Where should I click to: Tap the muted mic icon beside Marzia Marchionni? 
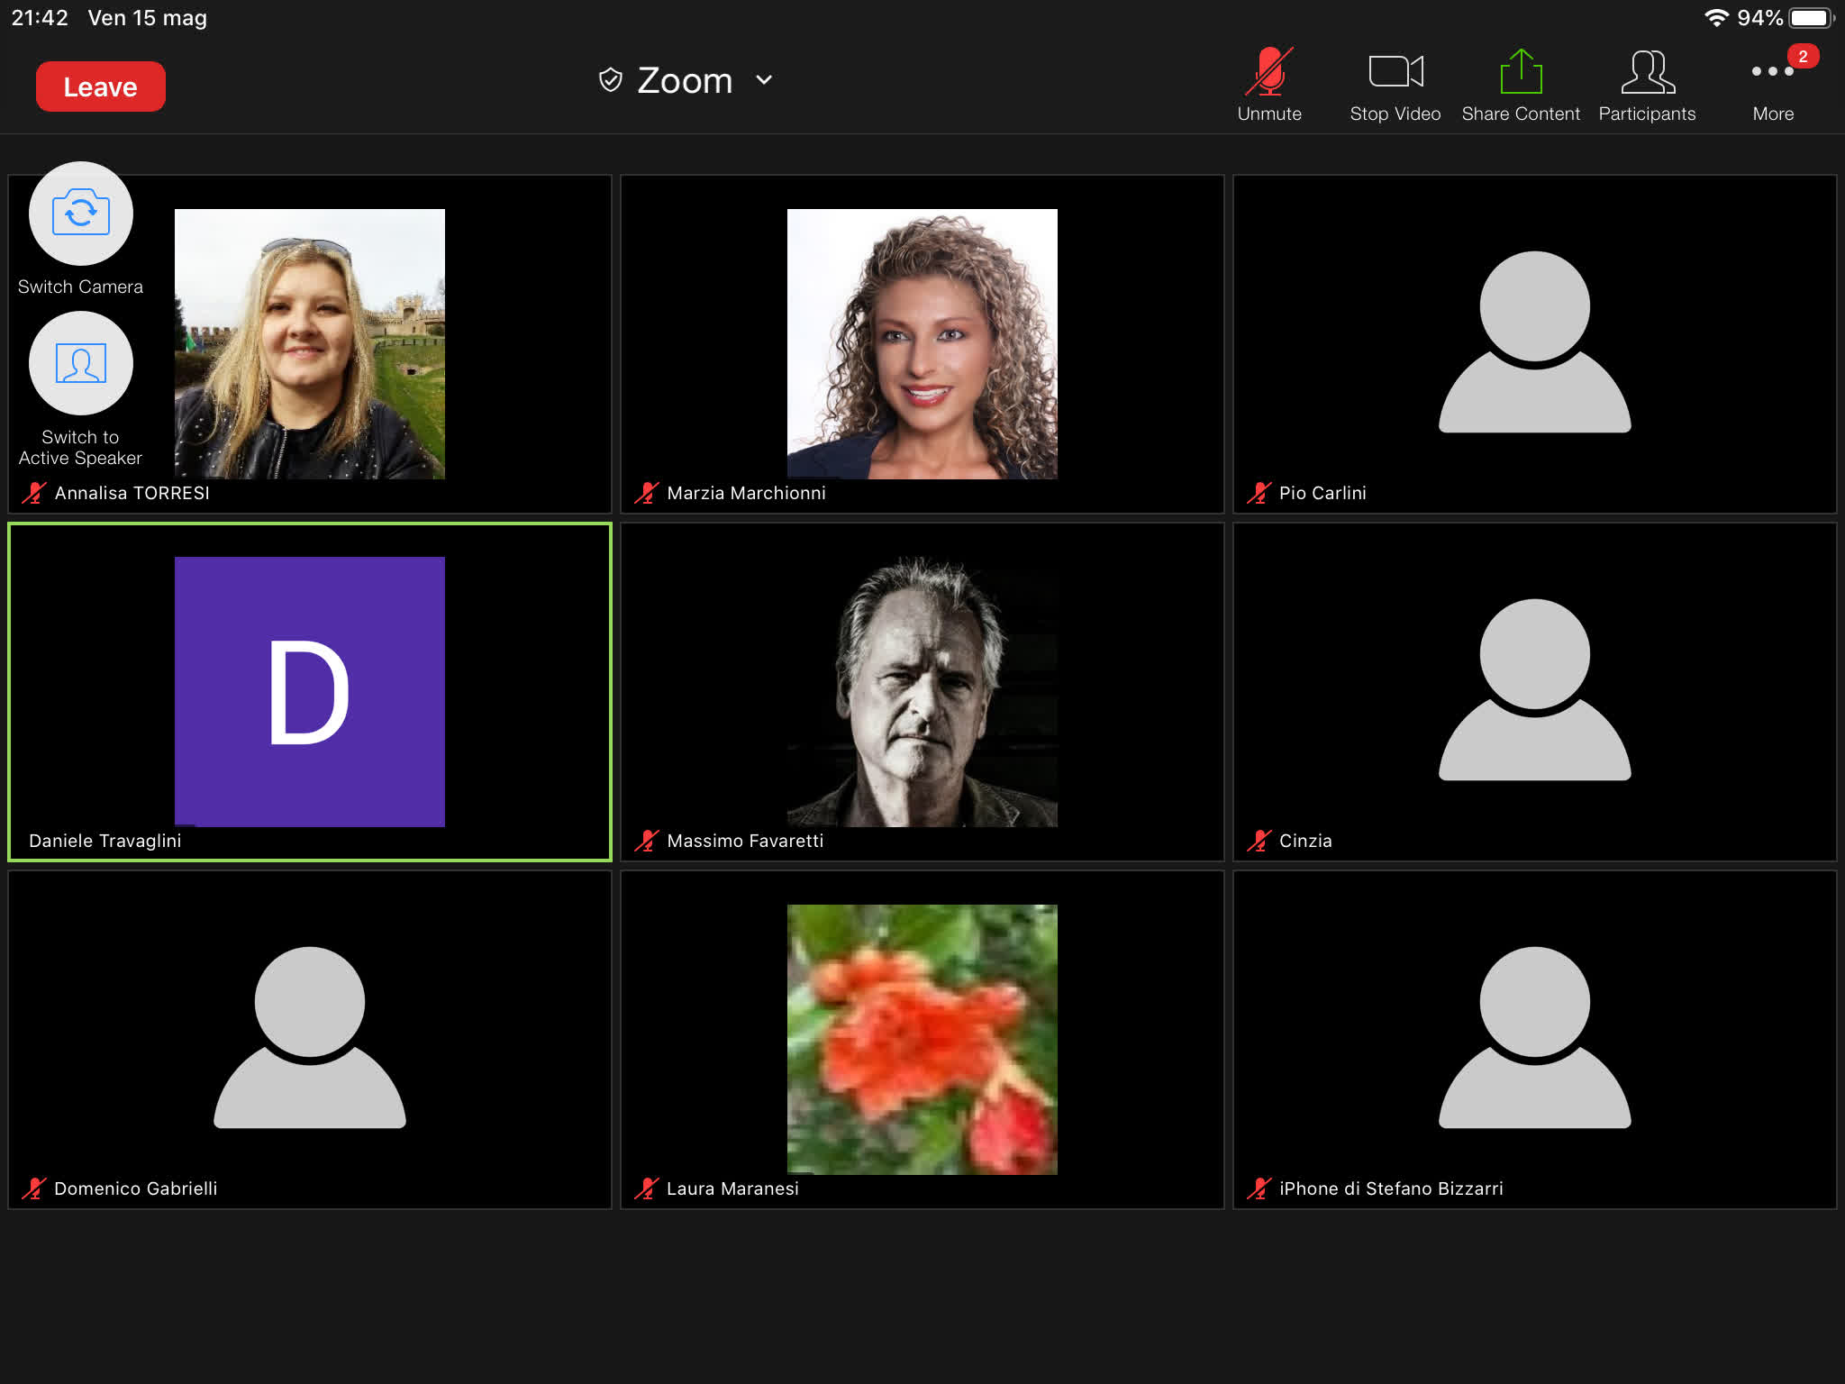(x=646, y=493)
